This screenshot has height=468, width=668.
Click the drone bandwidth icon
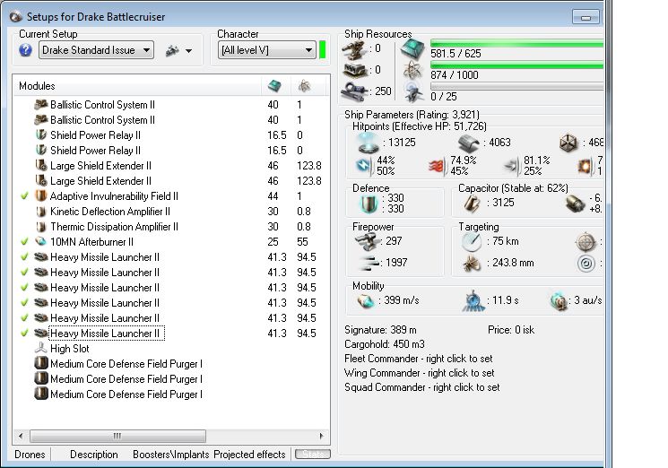tap(413, 92)
